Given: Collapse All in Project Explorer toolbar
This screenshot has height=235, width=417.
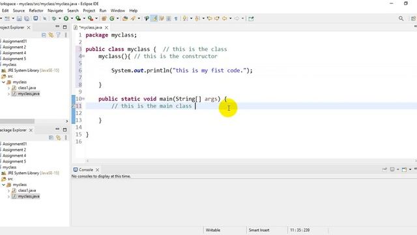Looking at the screenshot, I should pos(44,35).
